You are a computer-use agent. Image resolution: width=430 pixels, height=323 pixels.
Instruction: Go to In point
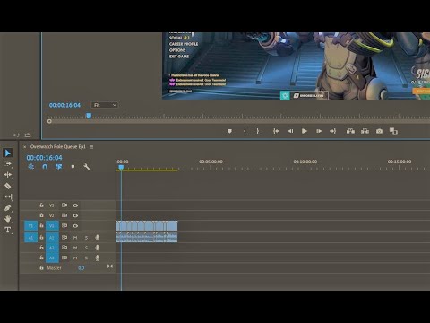click(276, 131)
